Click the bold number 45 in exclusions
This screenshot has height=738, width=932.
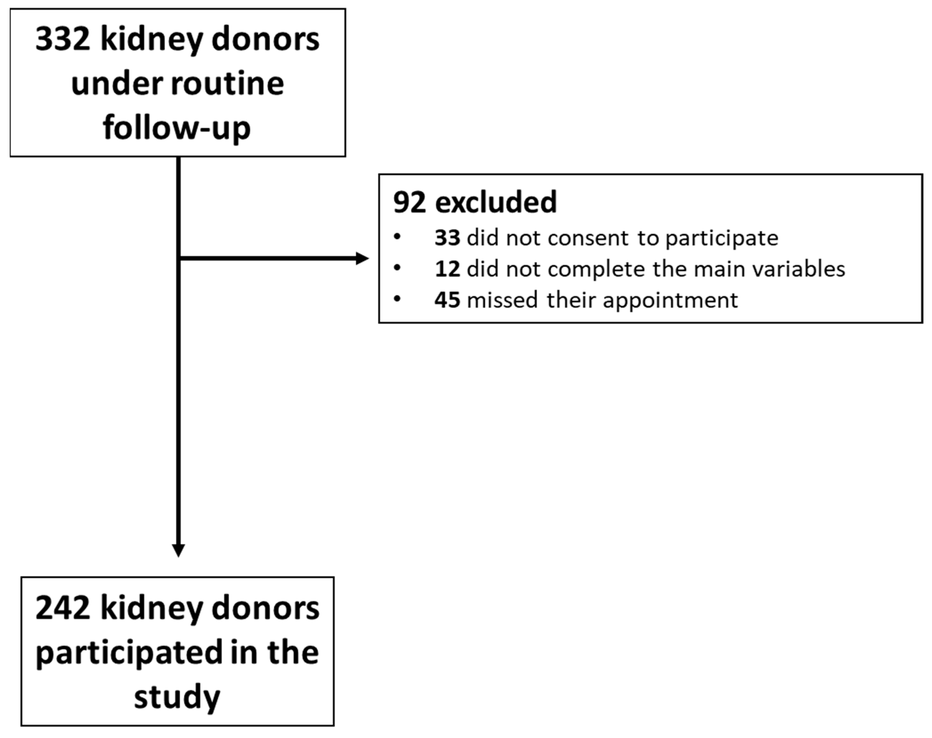(x=448, y=300)
